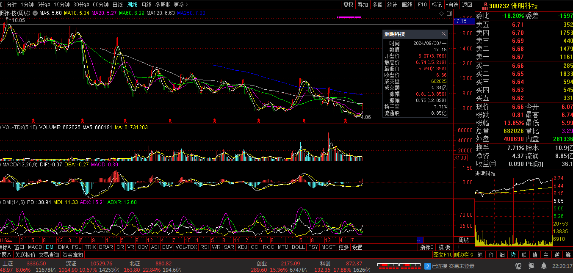This screenshot has width=573, height=273.
Task: Click the notification bell icon in status bar
Action: (x=543, y=266)
